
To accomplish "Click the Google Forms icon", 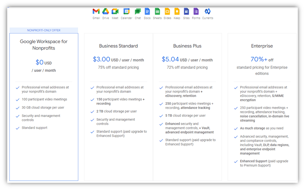I will pyautogui.click(x=196, y=12).
